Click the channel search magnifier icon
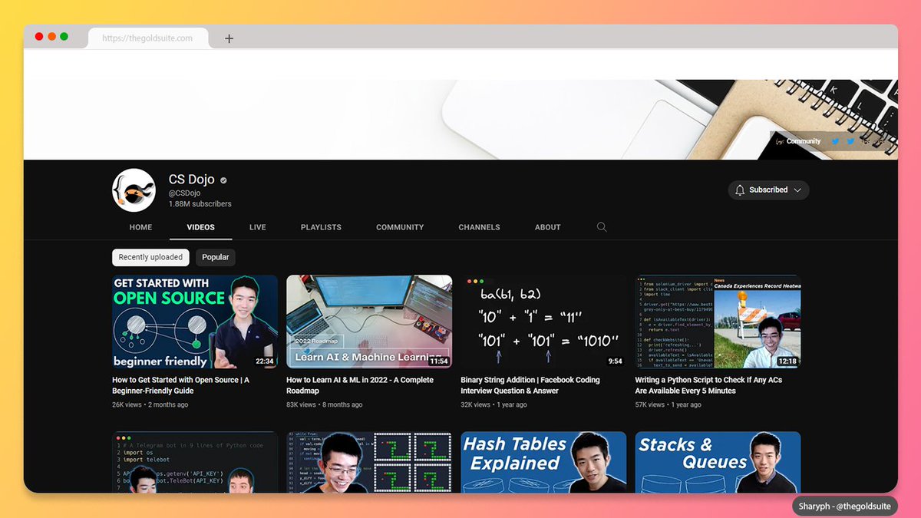 click(602, 227)
